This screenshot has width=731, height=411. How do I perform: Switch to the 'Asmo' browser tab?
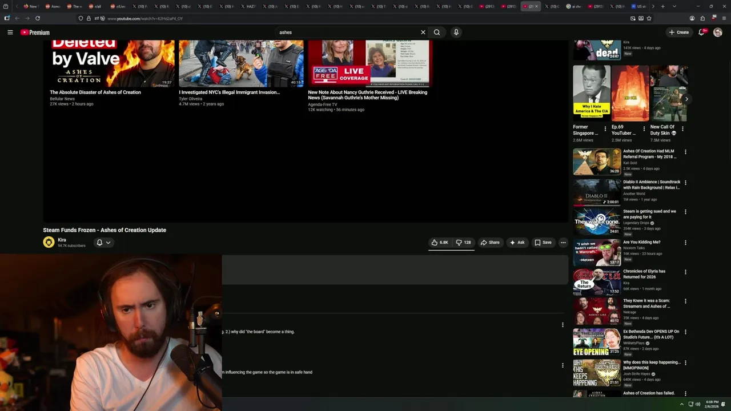[53, 6]
